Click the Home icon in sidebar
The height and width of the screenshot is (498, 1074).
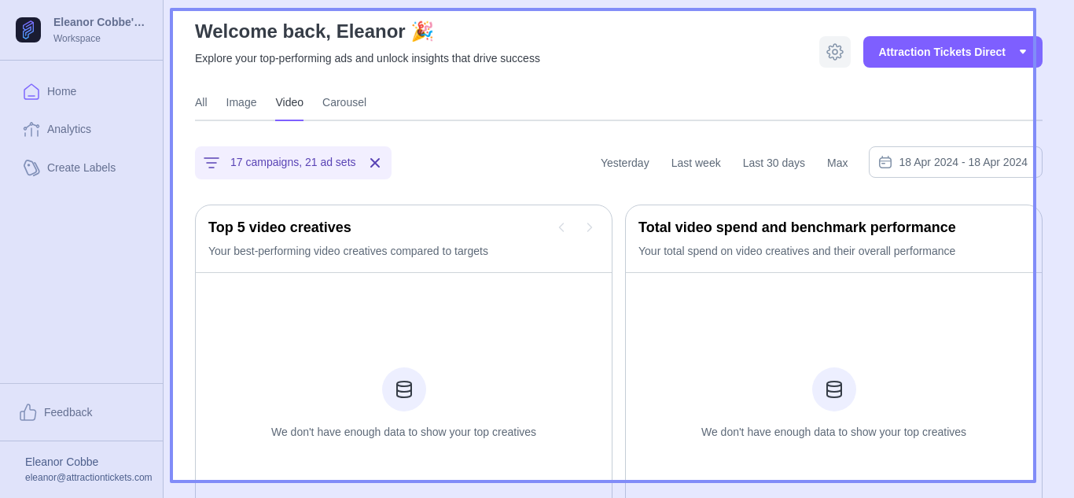pos(31,91)
